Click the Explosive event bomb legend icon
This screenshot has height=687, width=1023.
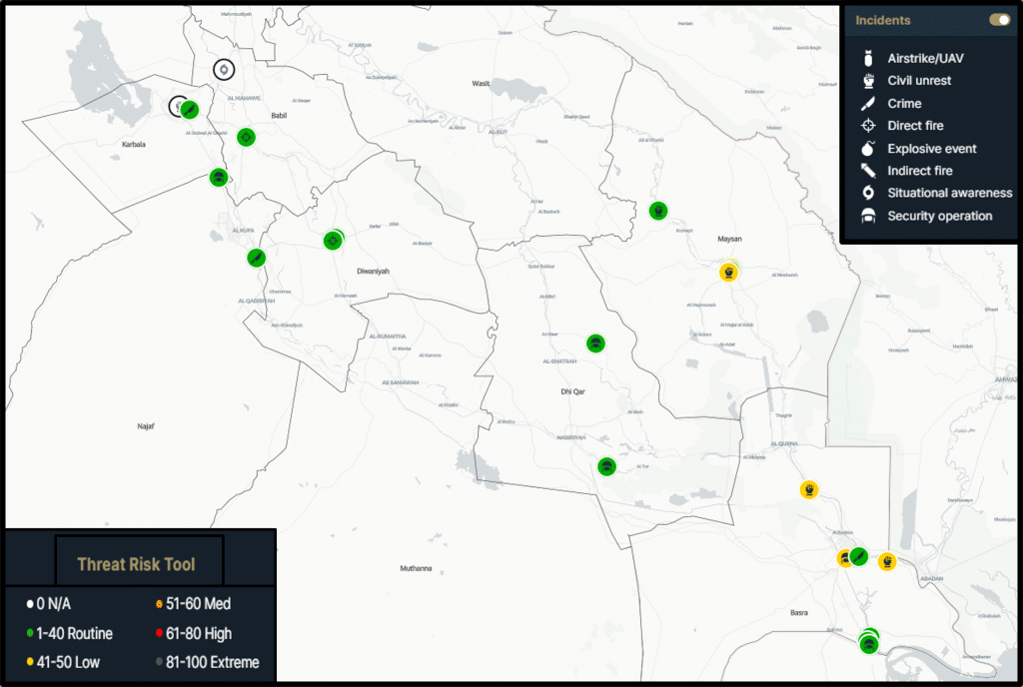tap(868, 148)
